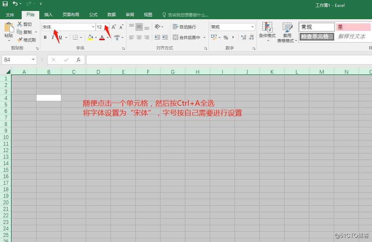Viewport: 372px width, 242px height.
Task: Open the Font group dialog launcher
Action: pos(123,48)
